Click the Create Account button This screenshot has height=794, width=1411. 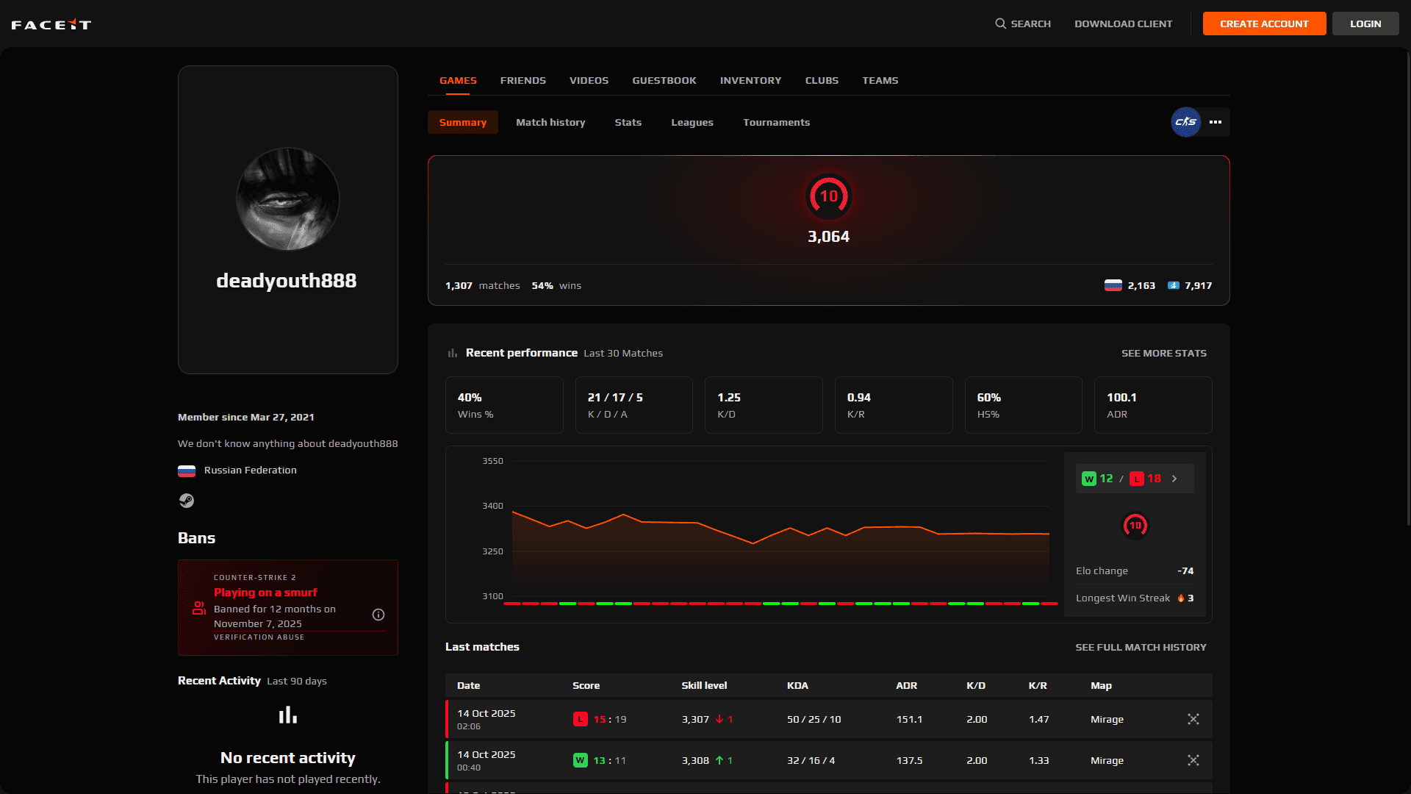pos(1264,24)
